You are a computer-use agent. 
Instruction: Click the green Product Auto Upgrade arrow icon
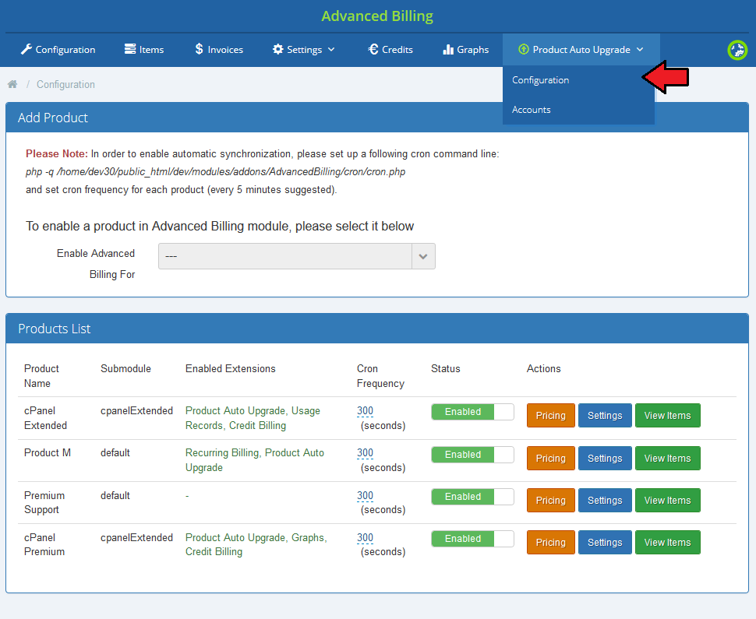point(523,49)
